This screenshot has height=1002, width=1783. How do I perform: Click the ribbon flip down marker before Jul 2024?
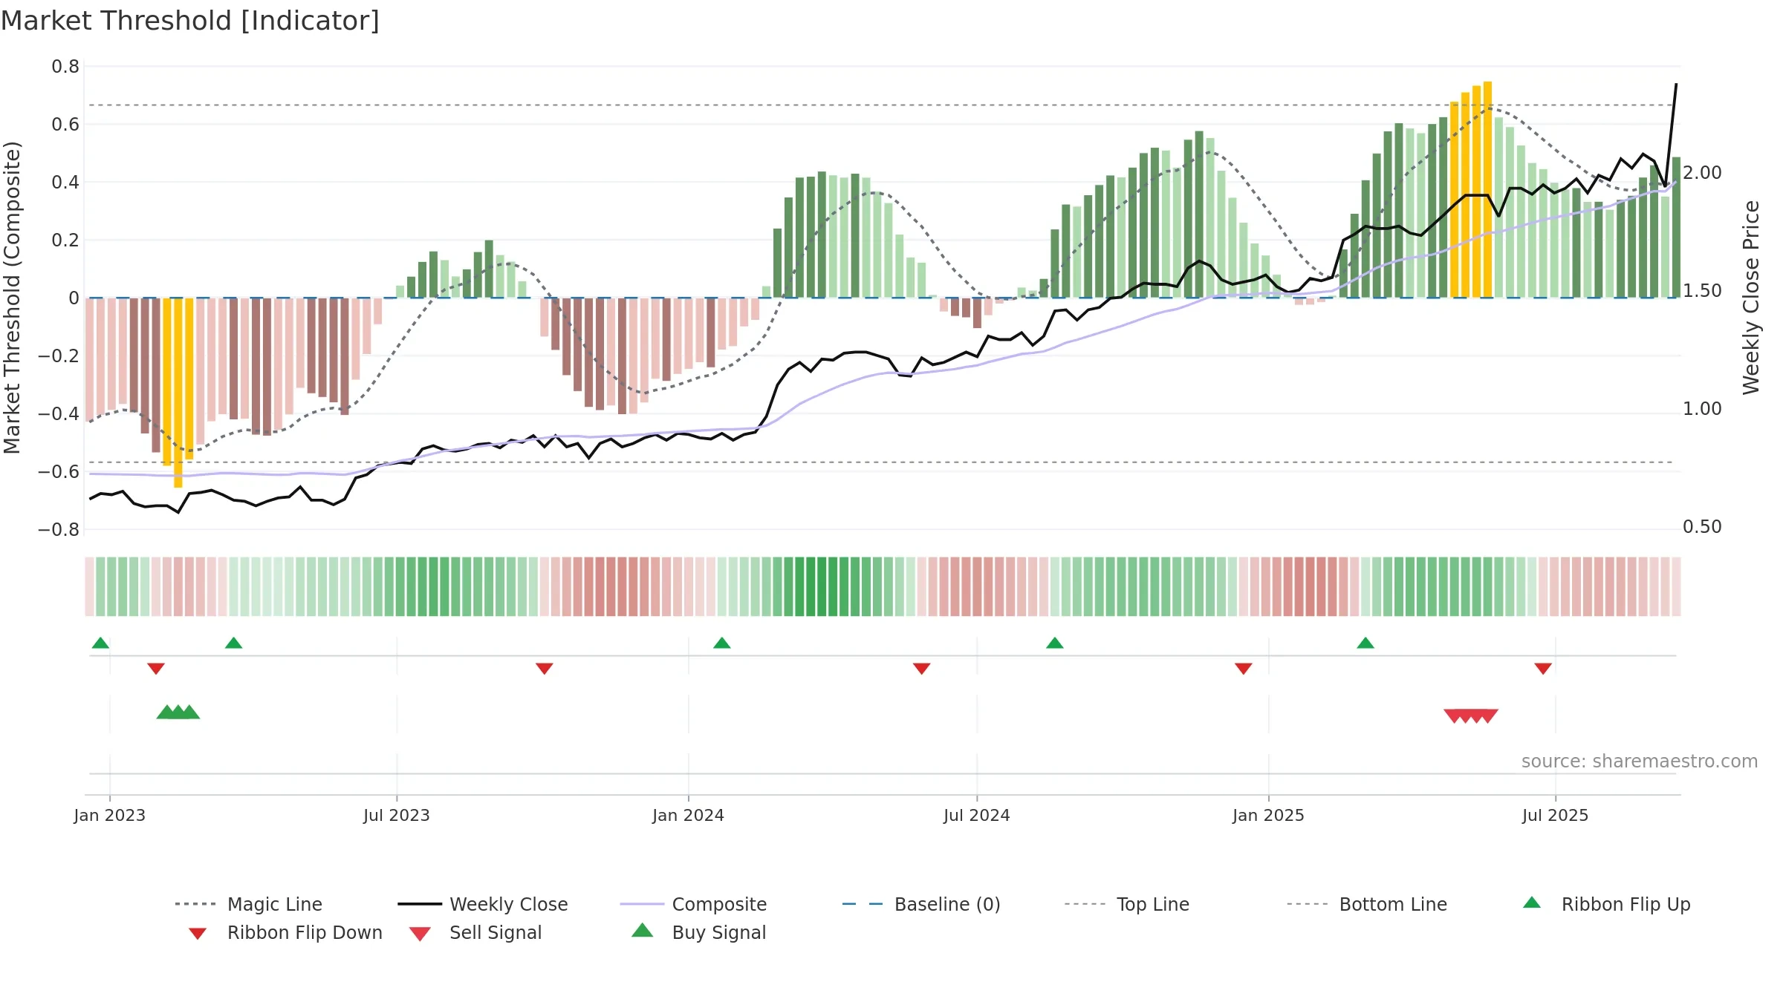coord(921,669)
